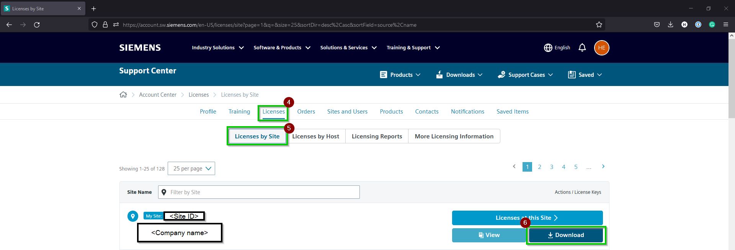Open Licenses at this Site button
This screenshot has height=250, width=735.
coord(527,218)
